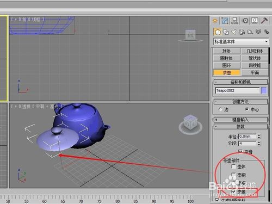
Task: Click the 分段 value field
Action: [247, 144]
